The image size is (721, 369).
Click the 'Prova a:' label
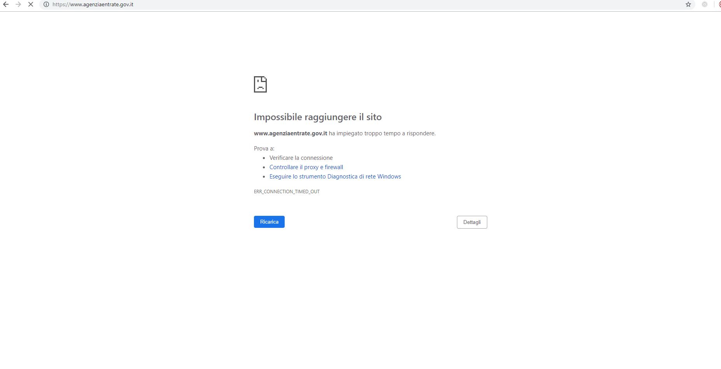[264, 149]
